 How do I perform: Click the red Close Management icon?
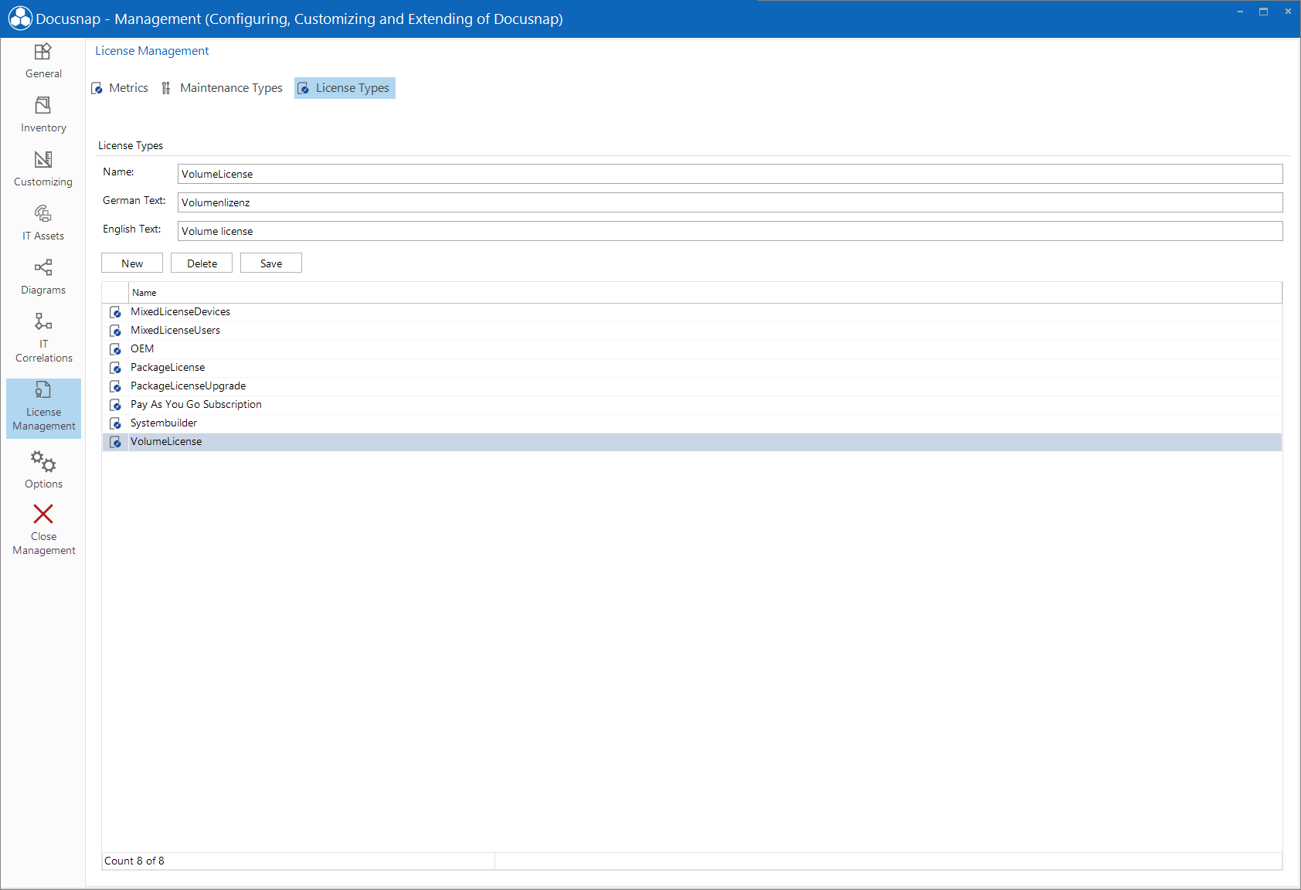[43, 514]
